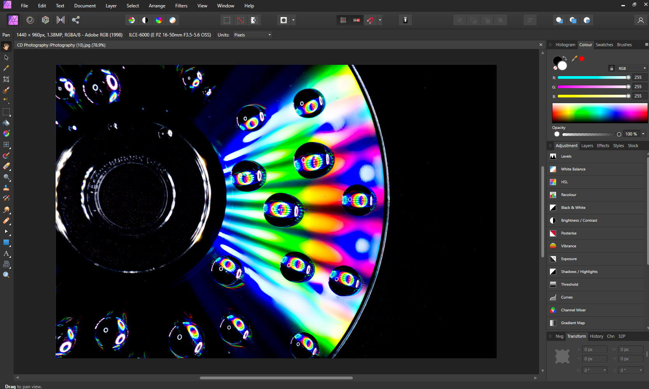Add a Gradient Map adjustment
This screenshot has height=389, width=649.
pyautogui.click(x=597, y=323)
